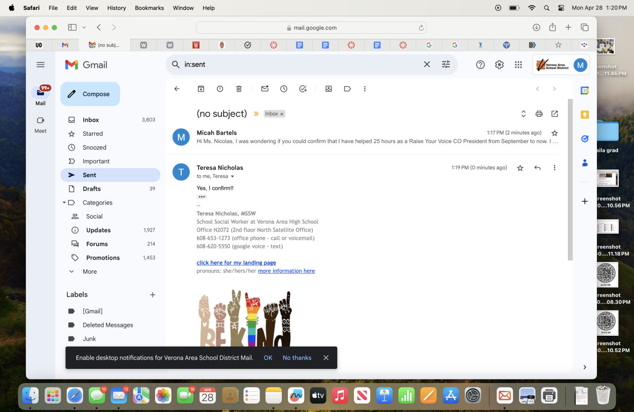Viewport: 634px width, 412px height.
Task: Hide the Google side panel
Action: point(584,367)
